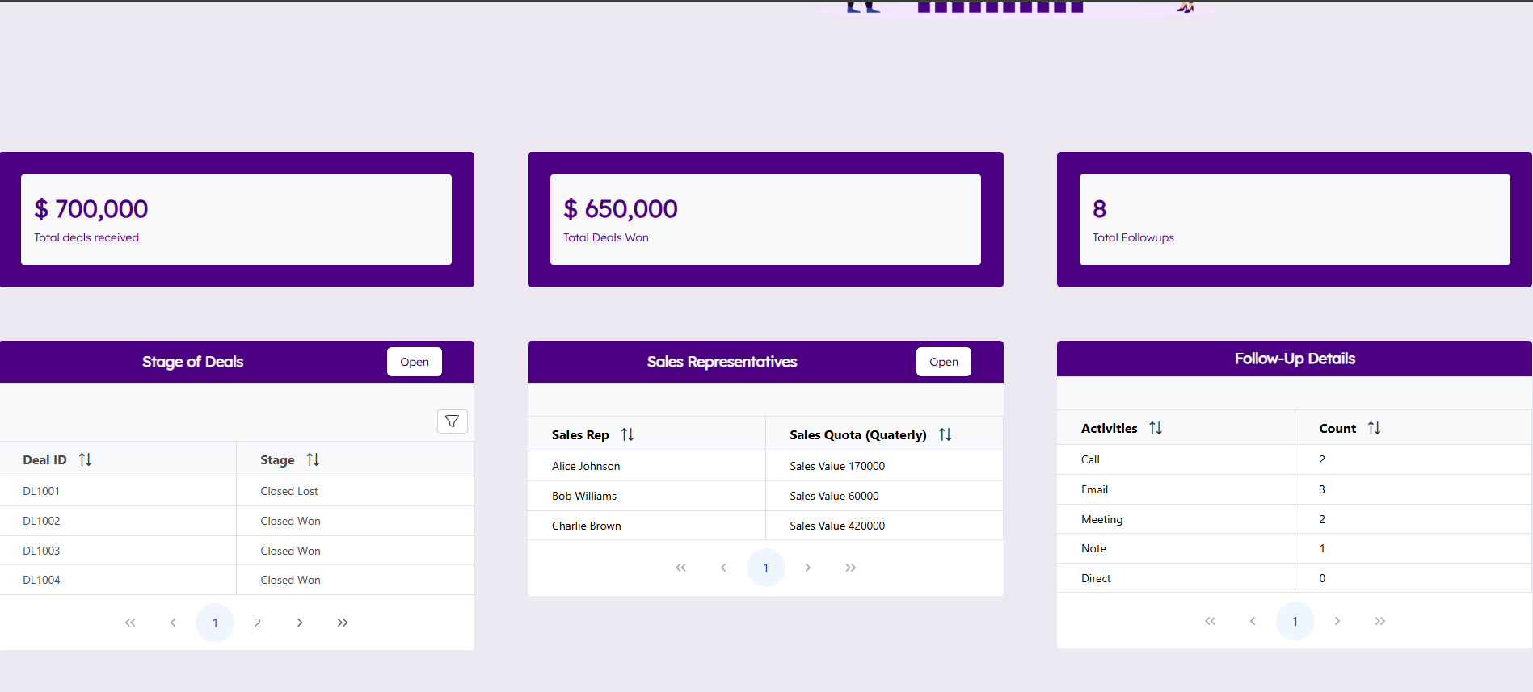Go to last page in Stage of Deals

pyautogui.click(x=343, y=623)
